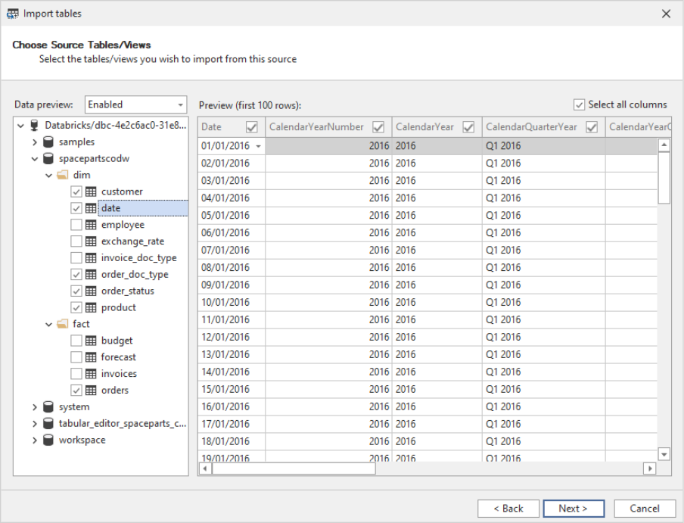Click the customer table icon

(x=92, y=191)
